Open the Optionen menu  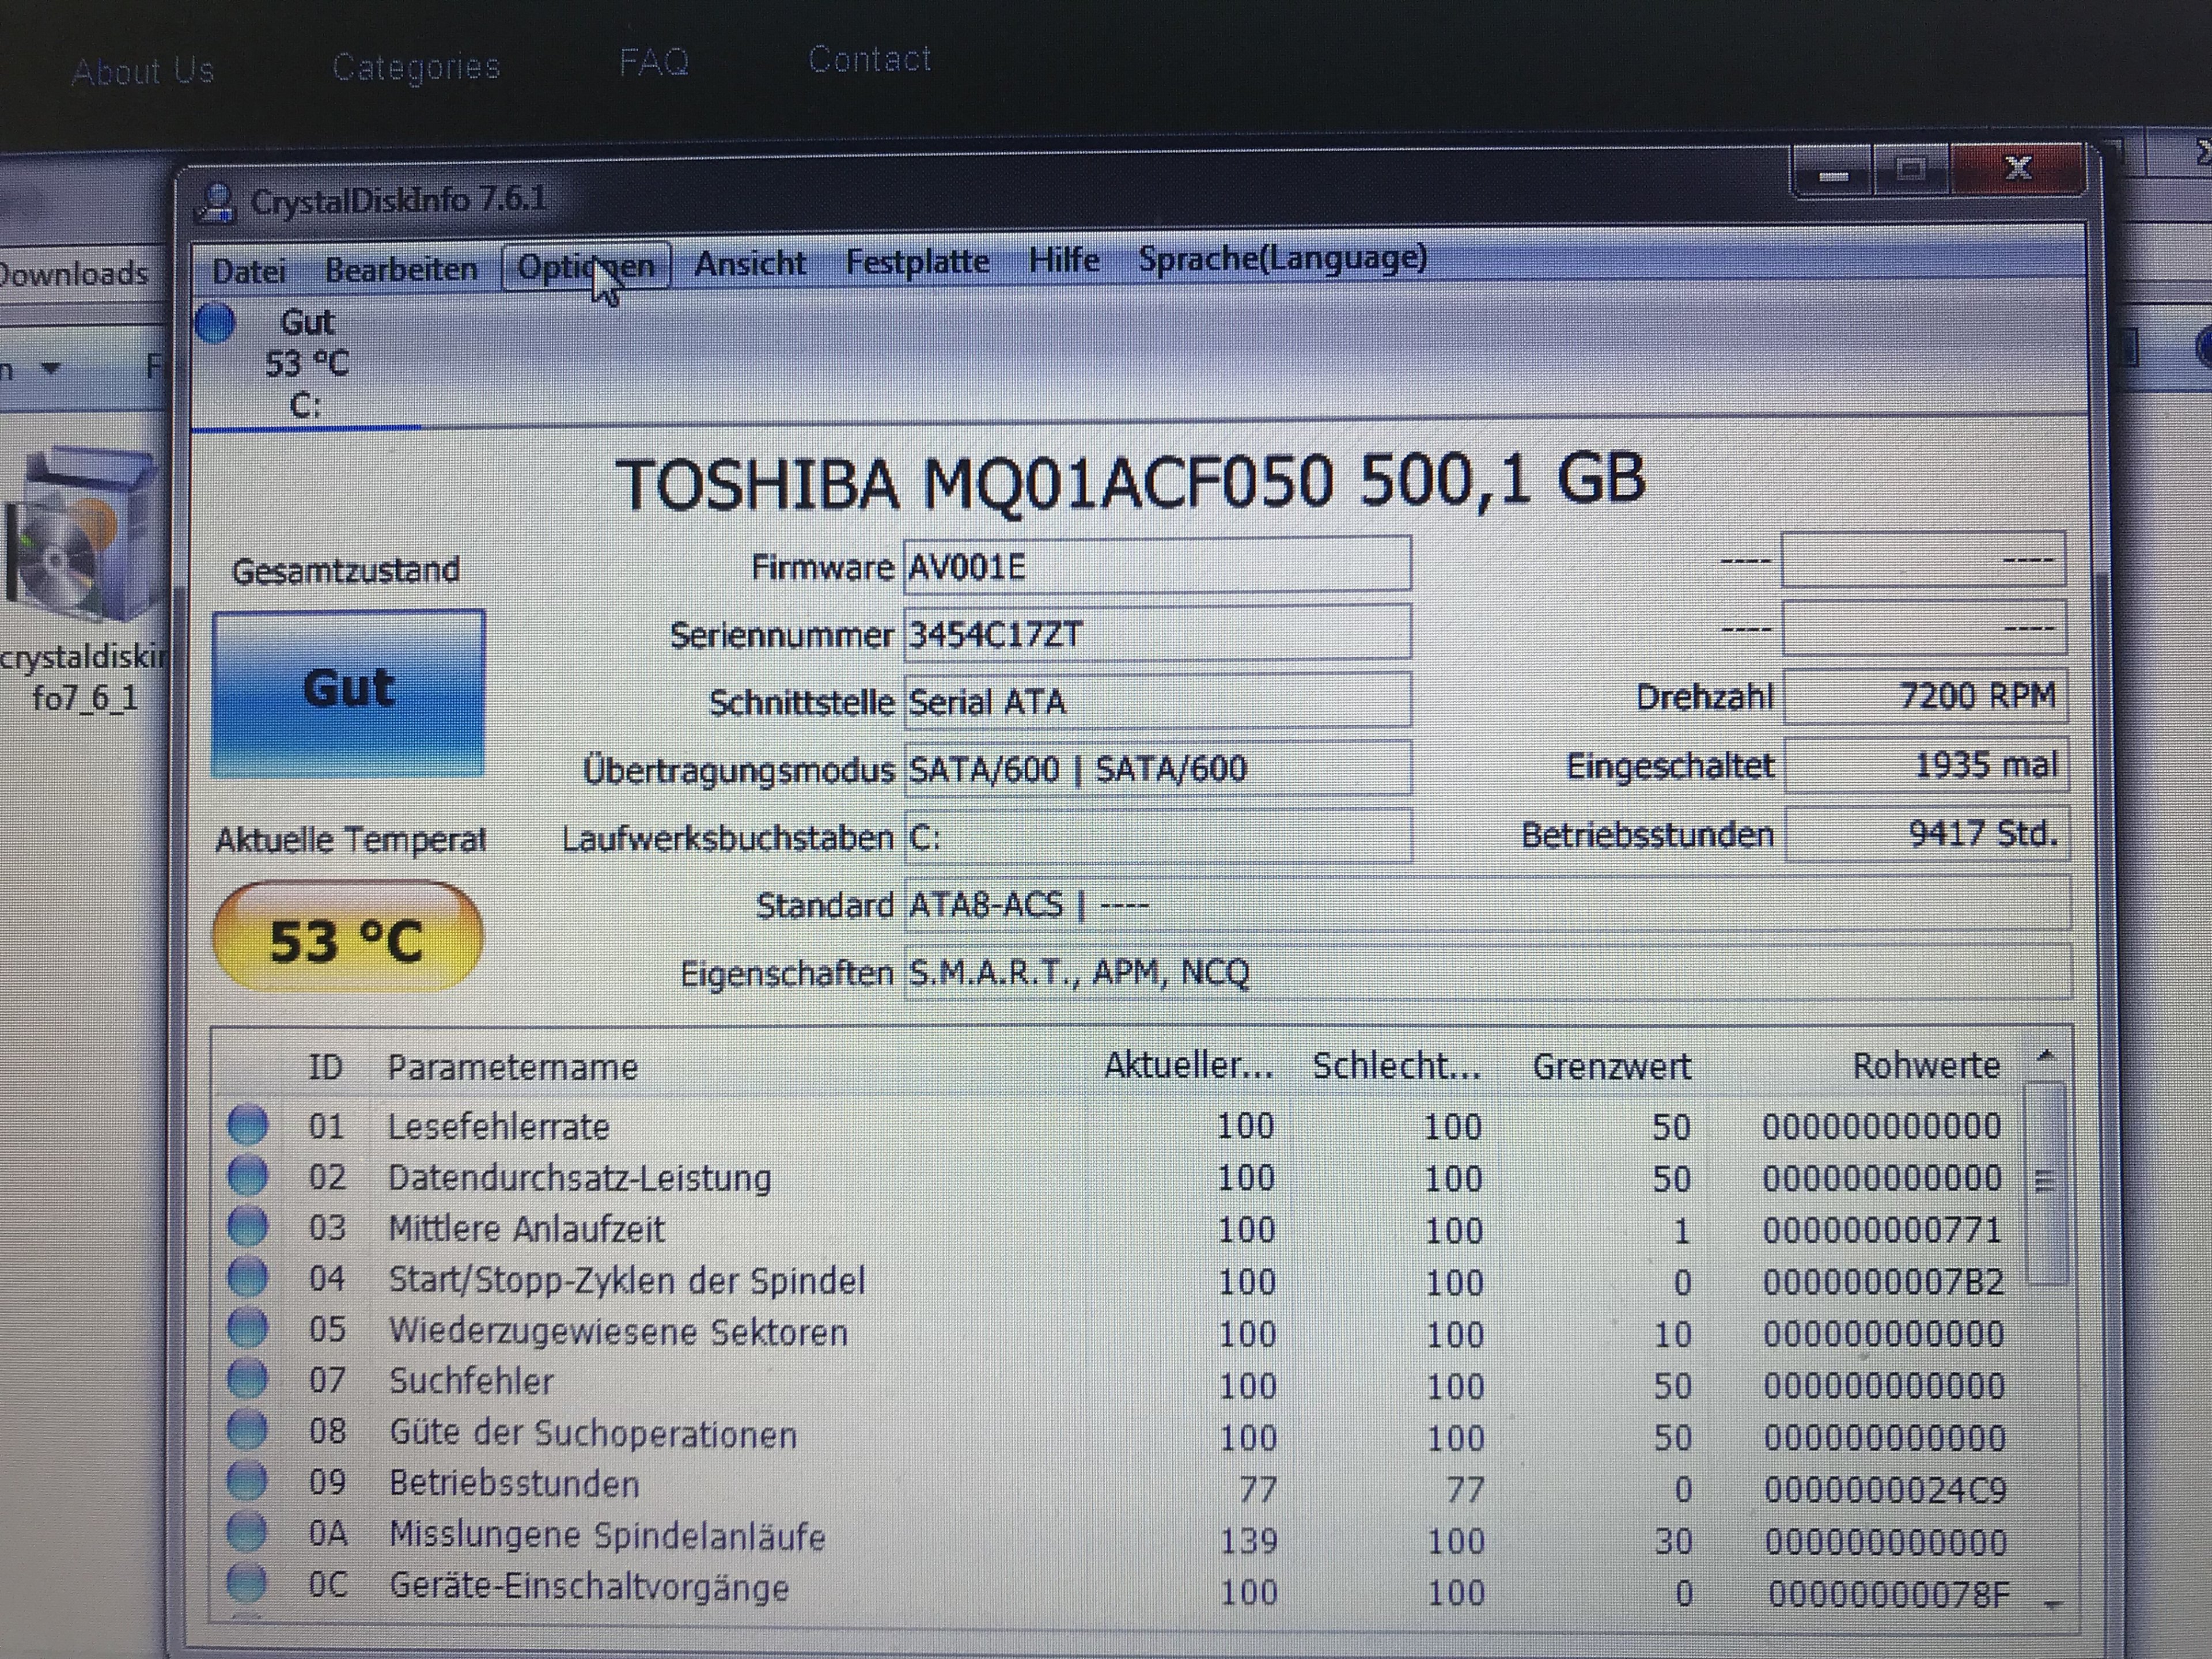click(585, 267)
